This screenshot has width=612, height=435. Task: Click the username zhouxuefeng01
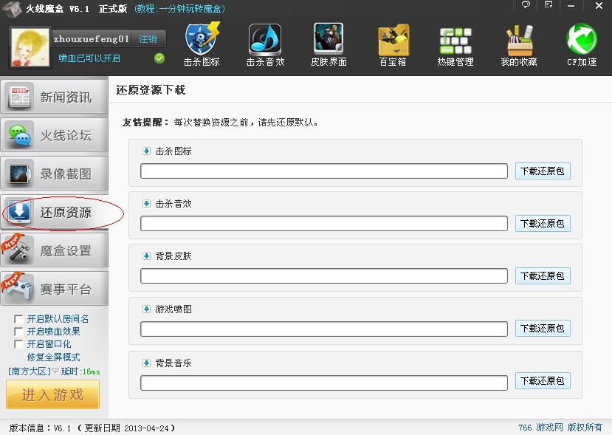coord(92,39)
